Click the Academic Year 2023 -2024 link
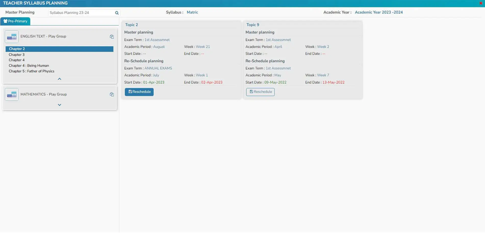Image resolution: width=485 pixels, height=233 pixels. coord(379,12)
